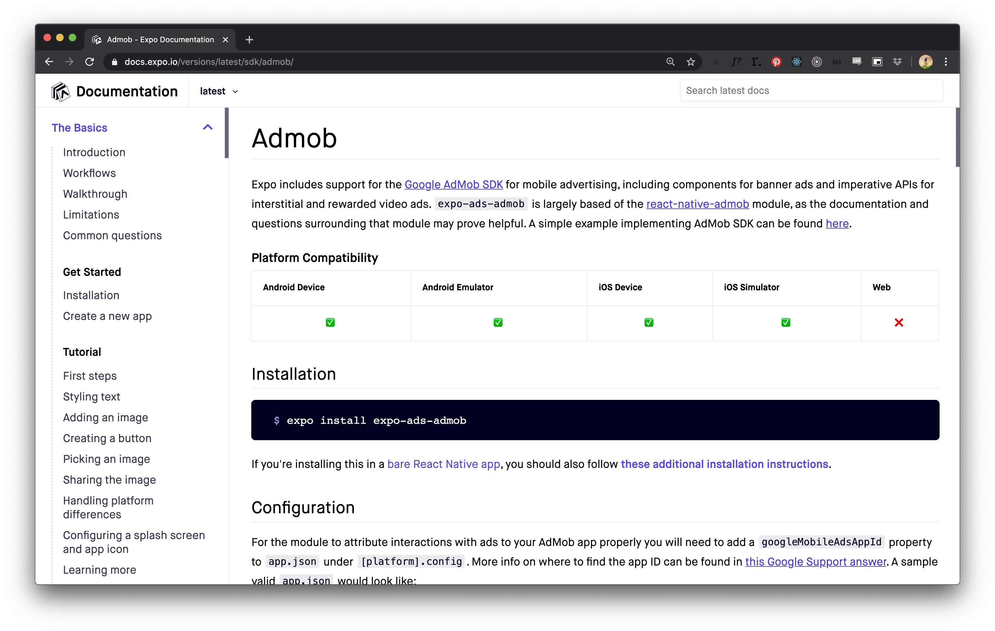Open the Dropbox extension
The image size is (995, 631).
click(x=897, y=62)
